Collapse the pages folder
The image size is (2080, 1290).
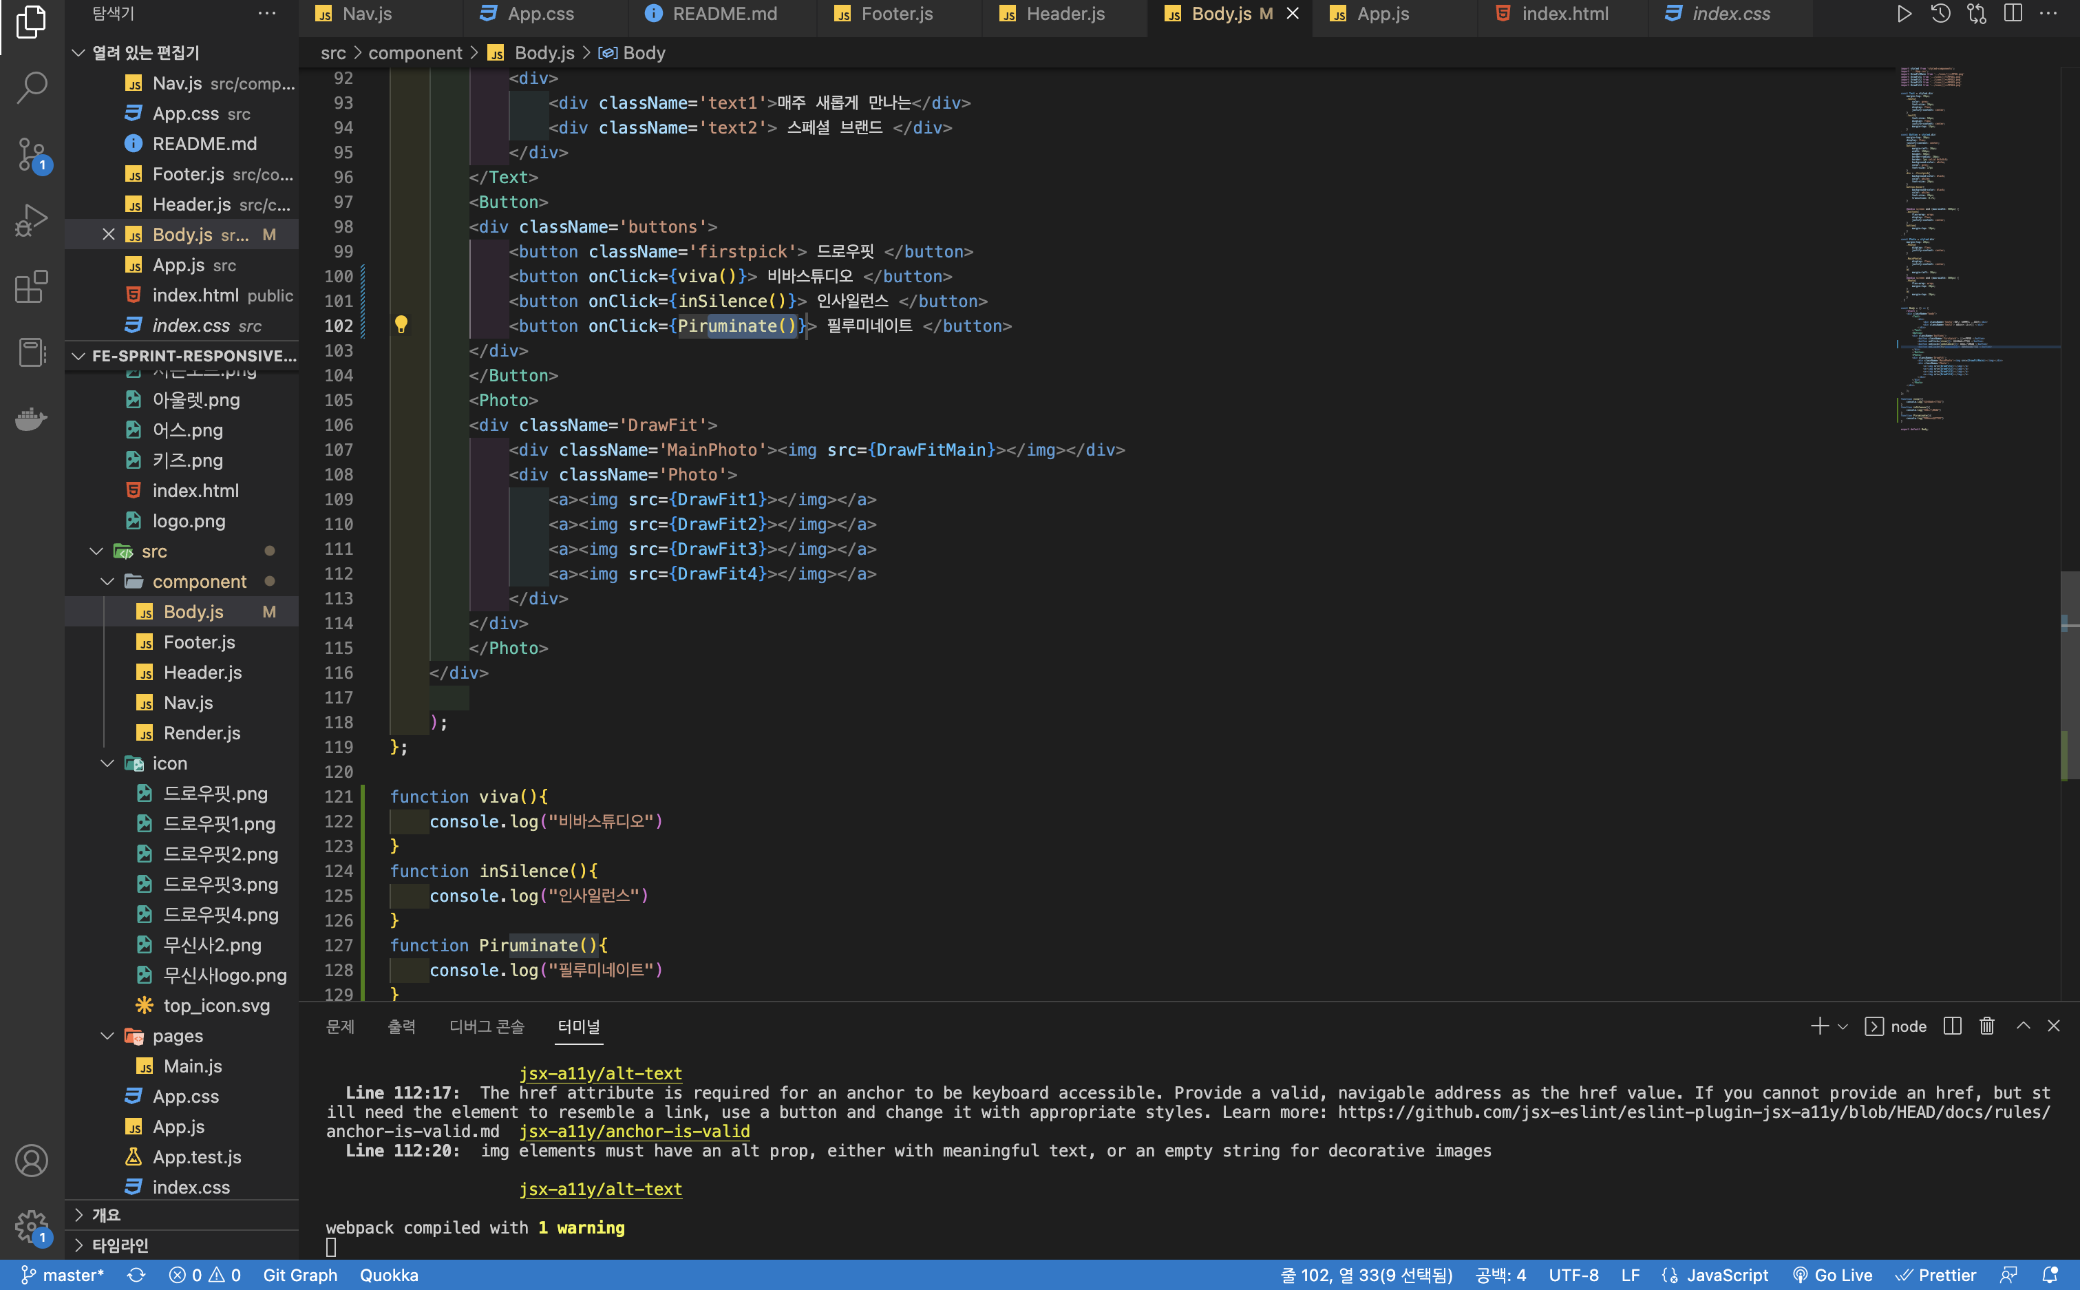coord(107,1036)
